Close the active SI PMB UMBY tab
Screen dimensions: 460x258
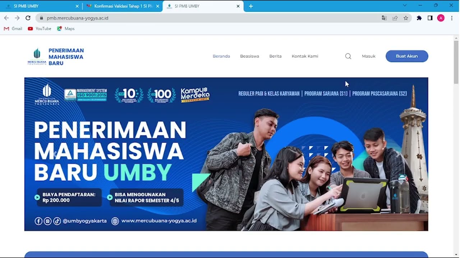click(238, 6)
